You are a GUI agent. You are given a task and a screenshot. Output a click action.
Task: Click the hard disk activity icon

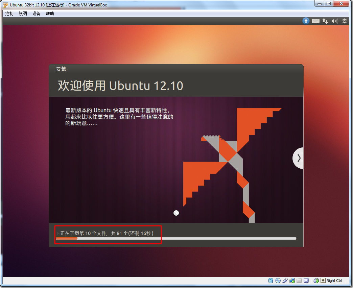coord(270,280)
